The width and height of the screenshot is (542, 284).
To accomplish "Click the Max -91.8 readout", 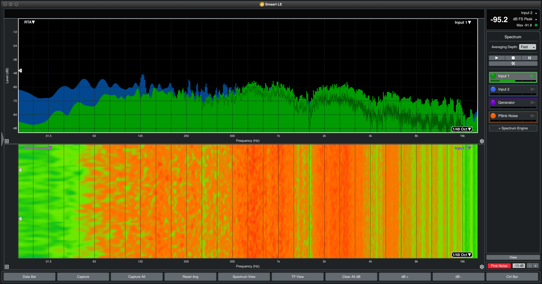I will click(524, 25).
